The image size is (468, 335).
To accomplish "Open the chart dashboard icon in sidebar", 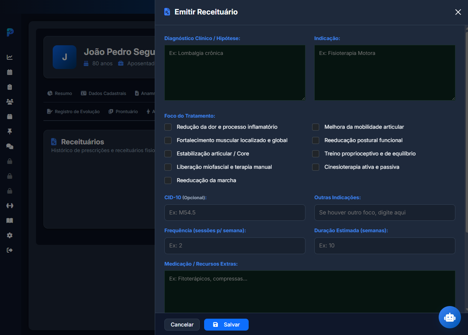I will pyautogui.click(x=10, y=57).
